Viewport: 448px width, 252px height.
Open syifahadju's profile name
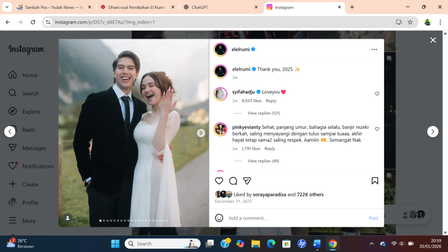click(x=244, y=92)
